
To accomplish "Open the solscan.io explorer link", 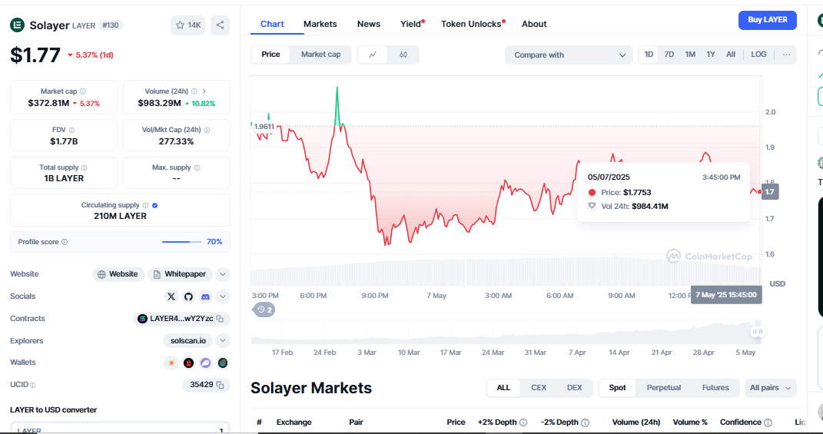I will point(188,340).
